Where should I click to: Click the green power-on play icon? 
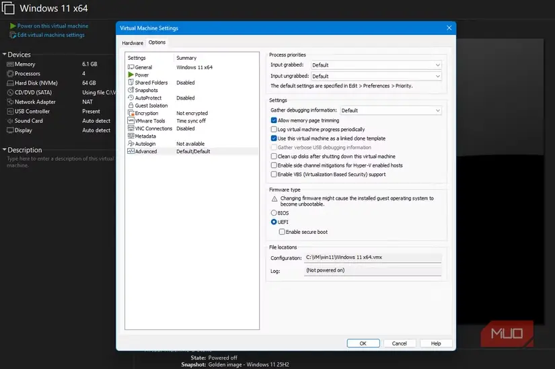point(13,26)
